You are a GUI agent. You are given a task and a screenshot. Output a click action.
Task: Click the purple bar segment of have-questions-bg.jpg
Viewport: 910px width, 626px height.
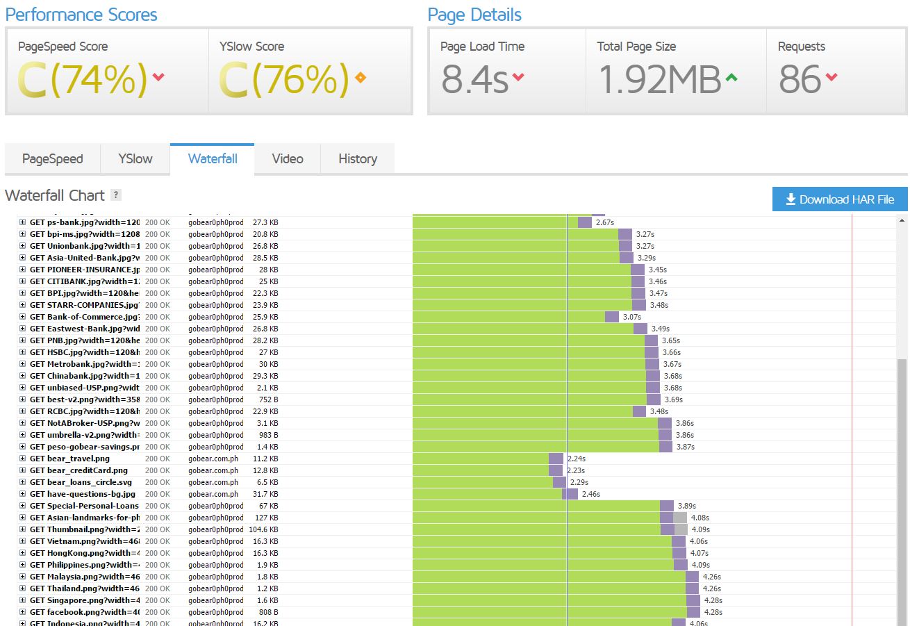(x=570, y=494)
